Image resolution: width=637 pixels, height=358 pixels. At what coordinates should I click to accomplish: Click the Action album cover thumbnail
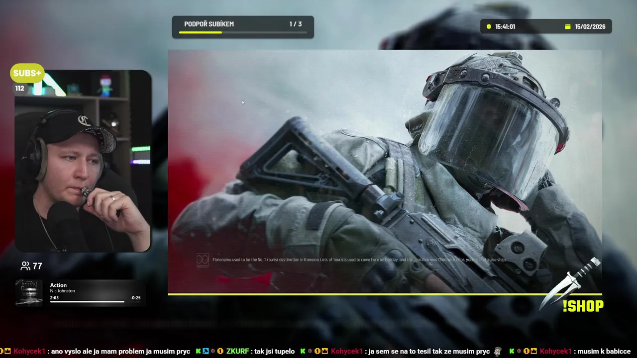tap(29, 292)
